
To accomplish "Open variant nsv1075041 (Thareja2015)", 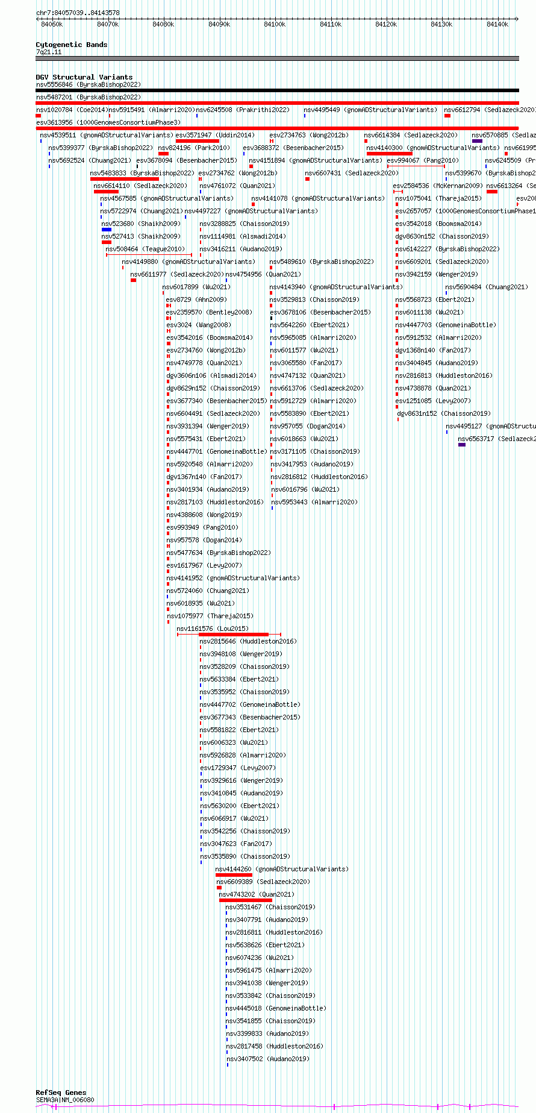I will click(438, 199).
